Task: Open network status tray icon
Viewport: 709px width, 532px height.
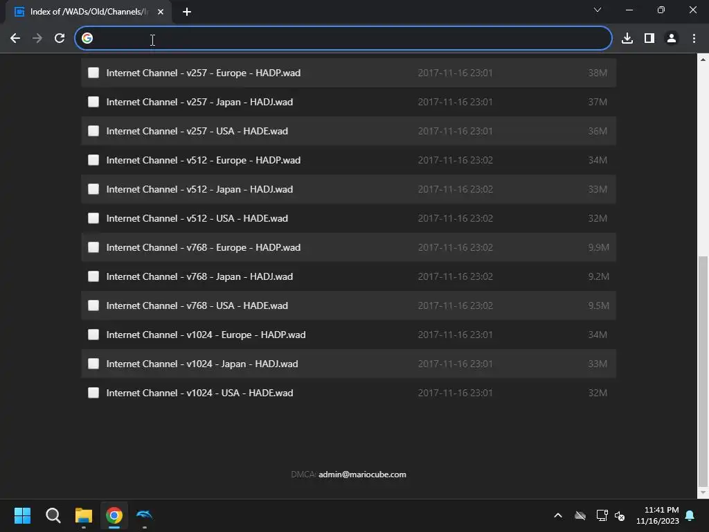Action: pos(602,515)
